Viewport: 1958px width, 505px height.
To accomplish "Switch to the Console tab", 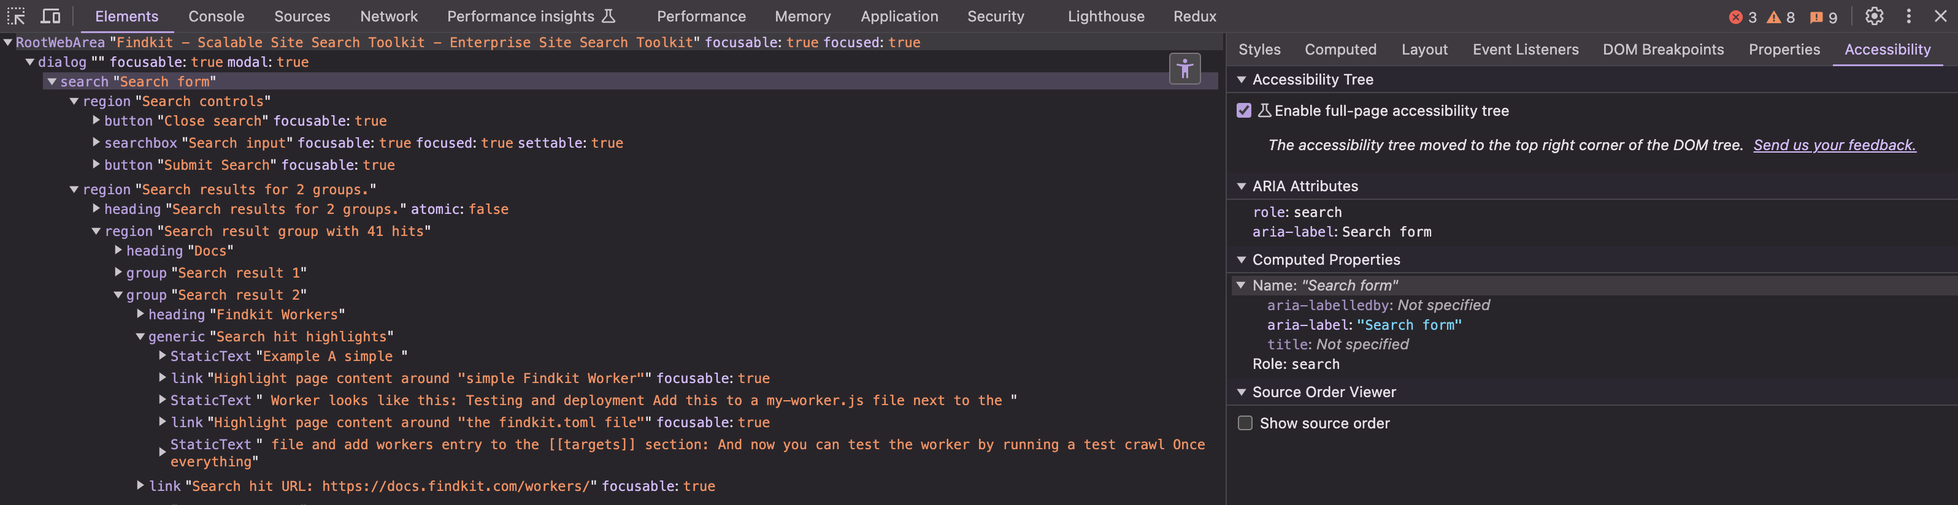I will [216, 16].
